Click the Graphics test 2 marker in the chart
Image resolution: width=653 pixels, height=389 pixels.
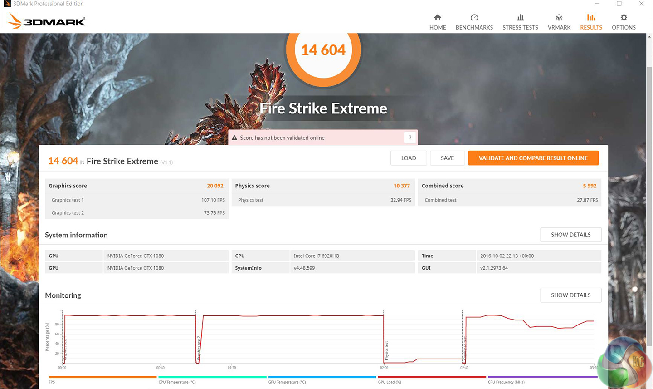point(199,347)
